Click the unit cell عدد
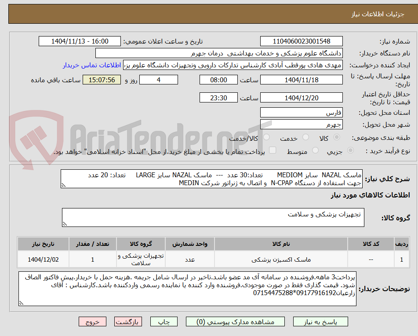The height and width of the screenshot is (336, 418). point(190,259)
